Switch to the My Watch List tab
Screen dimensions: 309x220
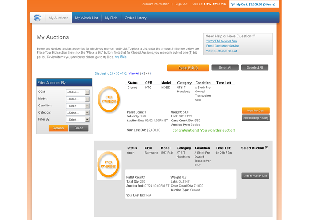(x=87, y=18)
